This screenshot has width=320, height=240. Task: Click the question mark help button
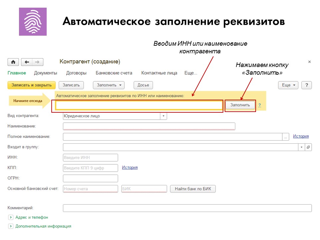point(306,85)
